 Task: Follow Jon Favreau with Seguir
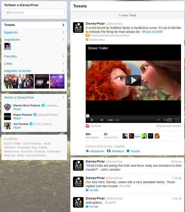[x=17, y=127]
